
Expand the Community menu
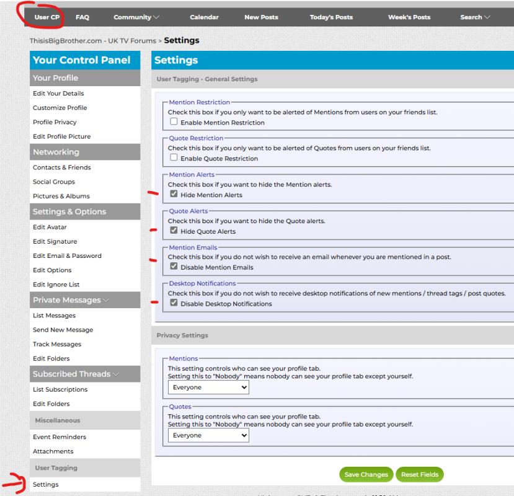pos(136,17)
